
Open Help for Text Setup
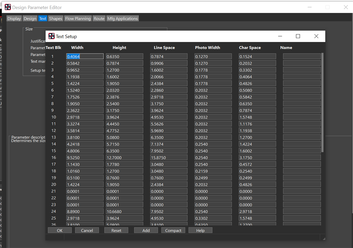[200, 230]
